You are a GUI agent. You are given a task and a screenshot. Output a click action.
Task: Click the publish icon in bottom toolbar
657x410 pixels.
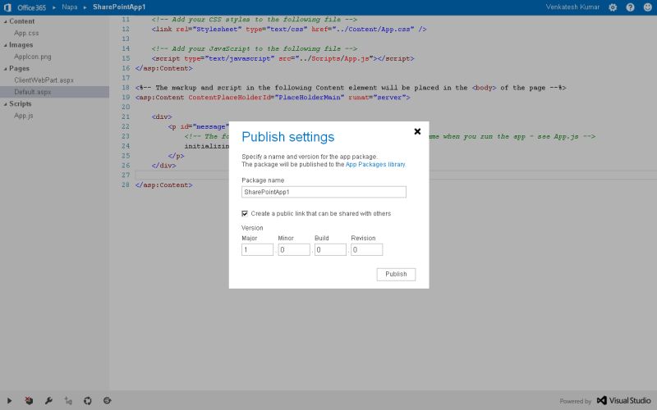(x=108, y=400)
